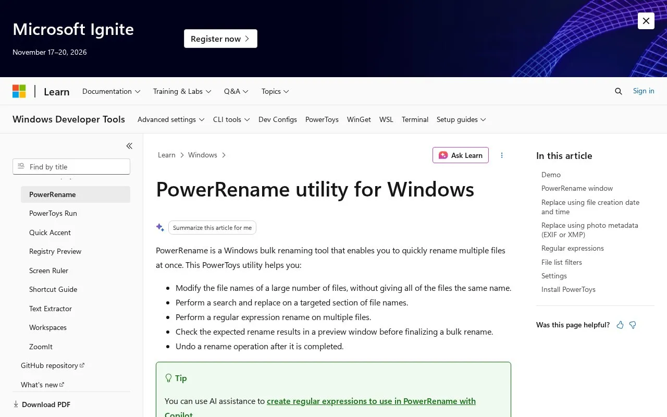Jump to PowerRename window section
667x417 pixels.
point(577,188)
